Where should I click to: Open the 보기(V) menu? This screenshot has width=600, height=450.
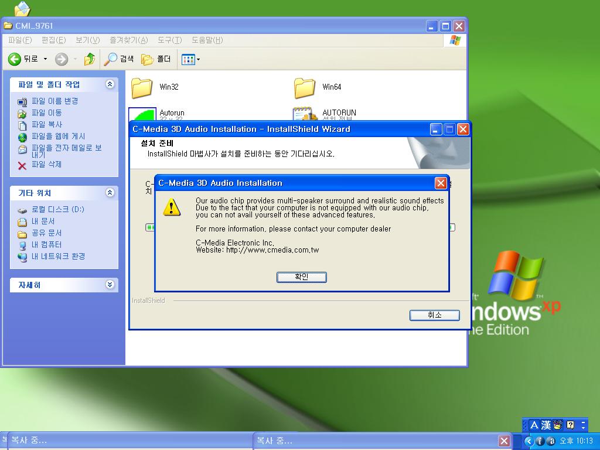[88, 40]
